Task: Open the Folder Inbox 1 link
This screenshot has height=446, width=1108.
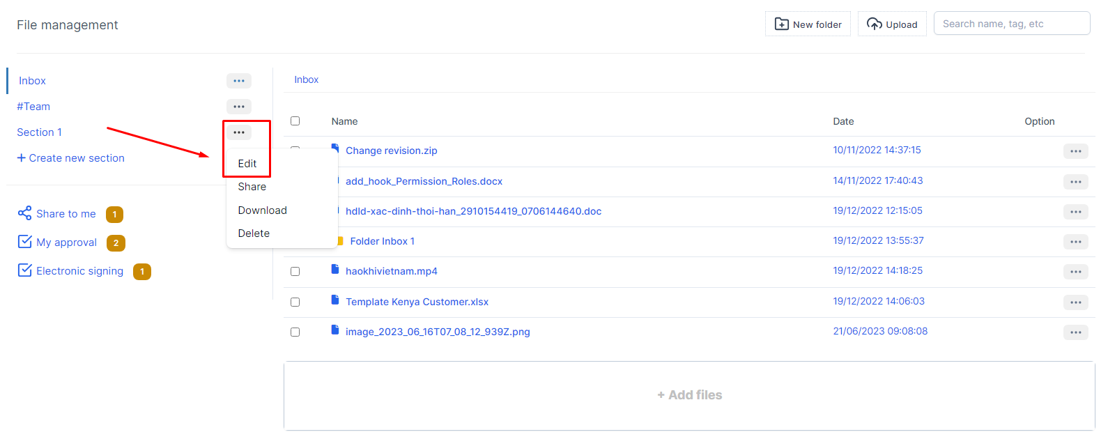Action: coord(382,241)
